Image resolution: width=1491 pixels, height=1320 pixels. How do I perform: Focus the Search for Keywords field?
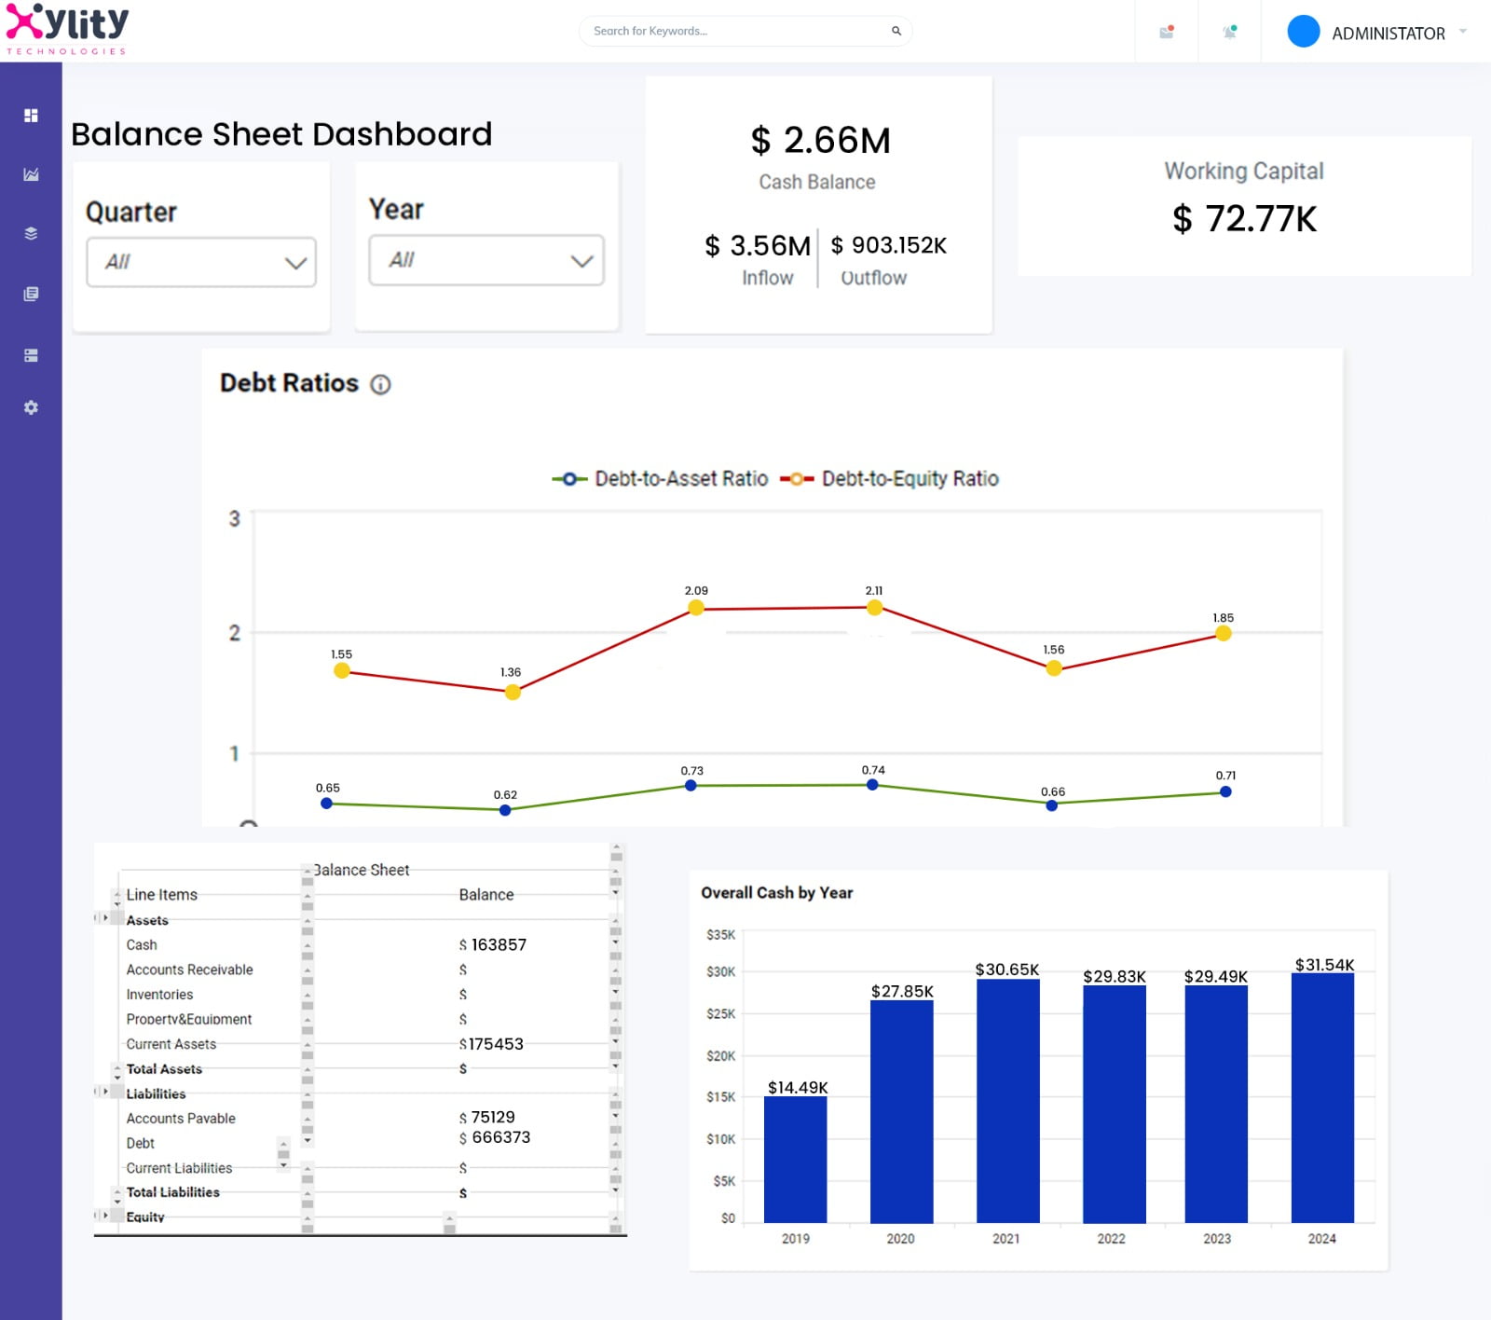pos(745,31)
